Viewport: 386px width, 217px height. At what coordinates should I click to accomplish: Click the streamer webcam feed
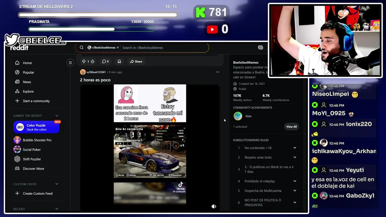(x=325, y=40)
